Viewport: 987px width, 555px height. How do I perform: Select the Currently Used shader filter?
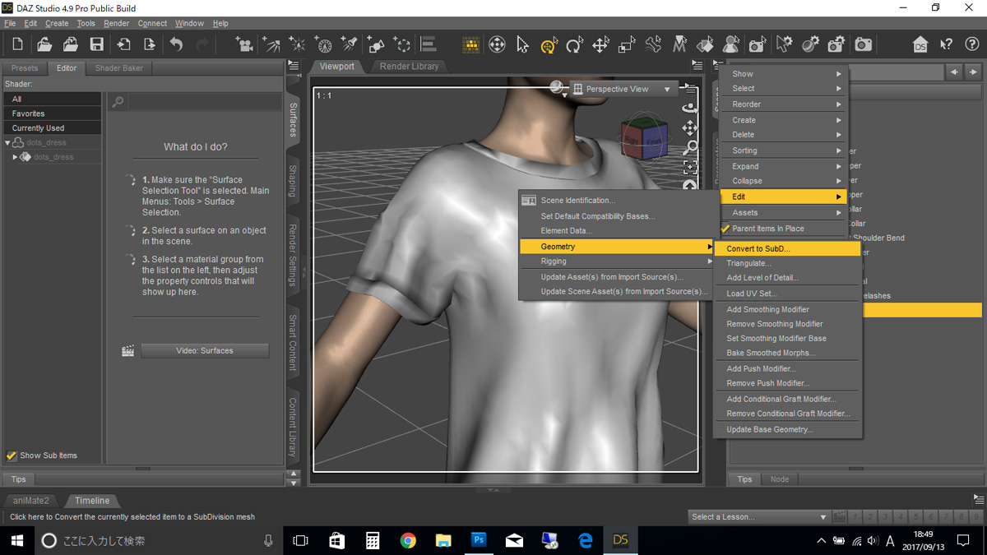(x=53, y=128)
